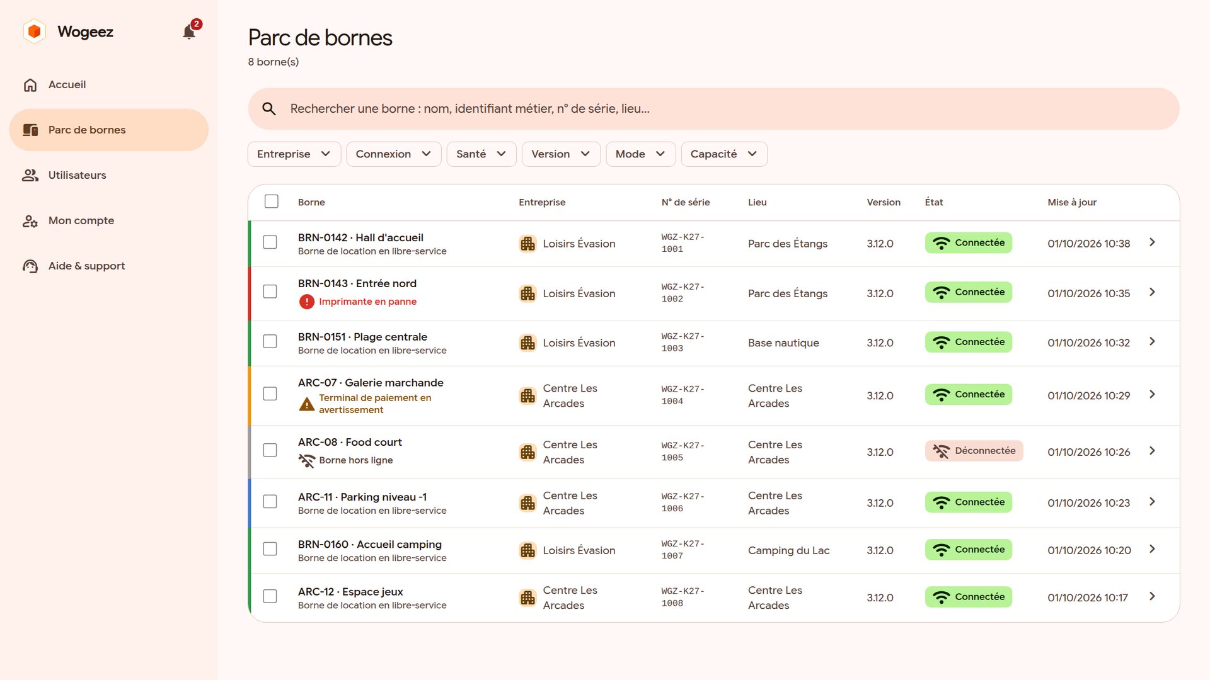
Task: Open the notifications bell icon
Action: coord(189,31)
